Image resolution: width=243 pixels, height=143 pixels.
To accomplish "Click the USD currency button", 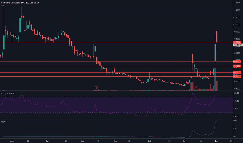I will tap(238, 3).
